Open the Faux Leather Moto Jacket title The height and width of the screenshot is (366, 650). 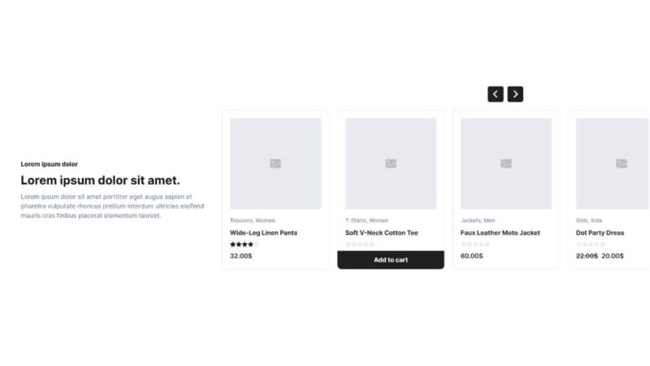[500, 233]
